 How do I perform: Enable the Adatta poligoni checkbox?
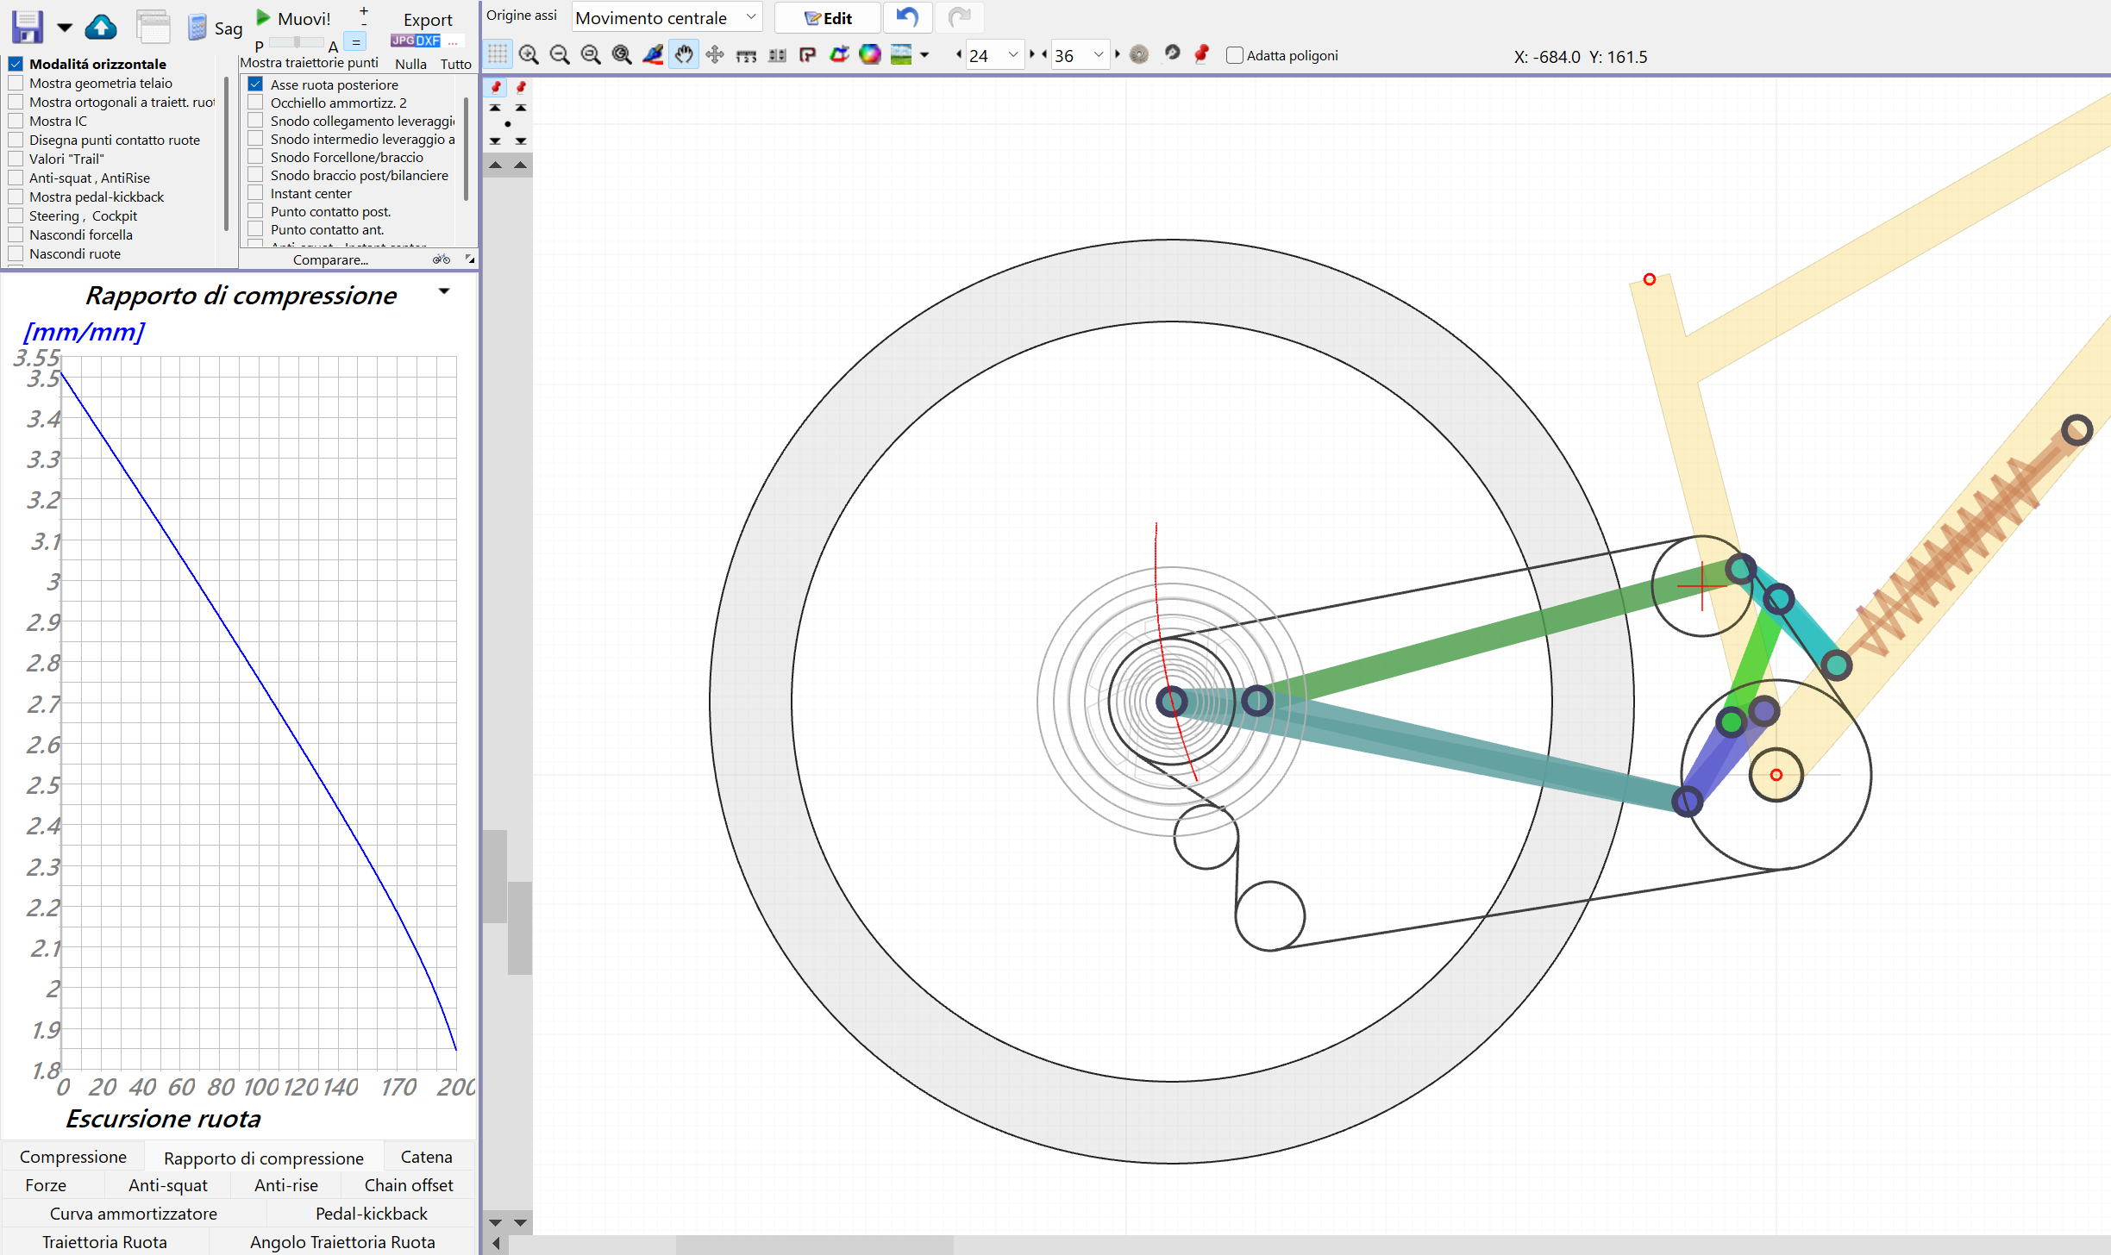(1235, 55)
